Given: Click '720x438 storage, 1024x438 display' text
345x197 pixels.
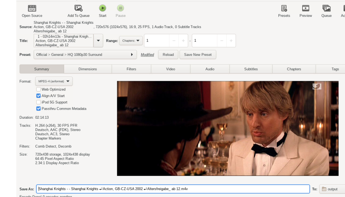Looking at the screenshot, I should click(62, 154).
